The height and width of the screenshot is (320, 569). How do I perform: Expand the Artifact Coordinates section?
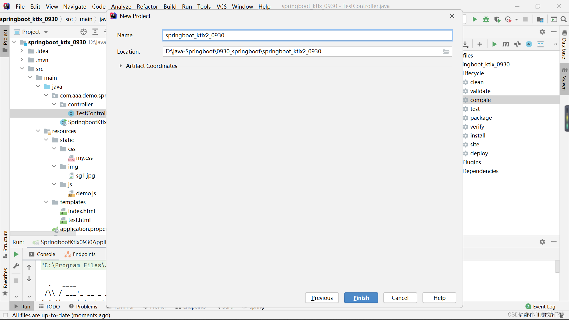[x=121, y=66]
